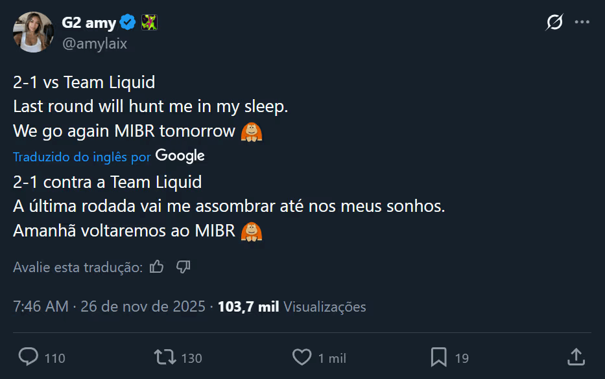Viewport: 605px width, 379px height.
Task: Bookmark this tweet
Action: coord(438,357)
